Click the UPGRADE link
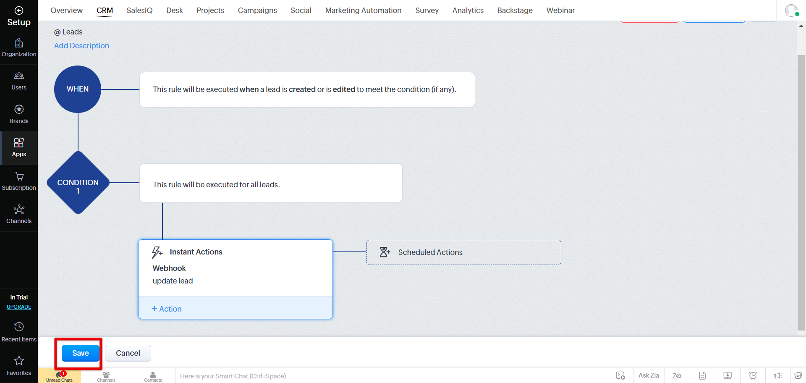The image size is (806, 383). [x=19, y=307]
